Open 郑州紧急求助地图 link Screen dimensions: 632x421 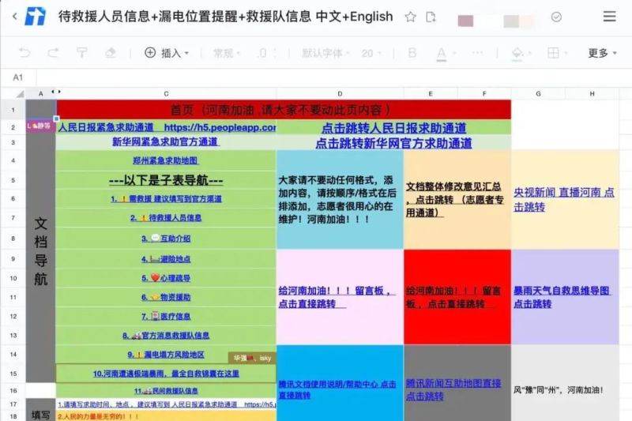[x=166, y=160]
